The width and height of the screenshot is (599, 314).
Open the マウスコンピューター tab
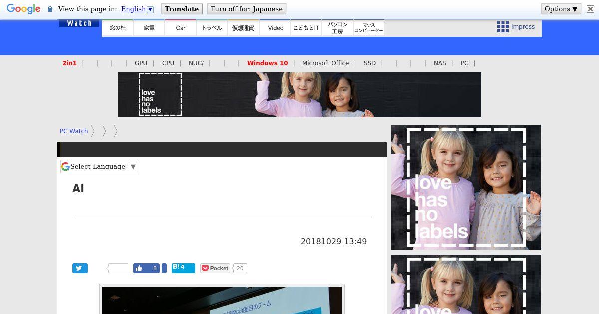369,28
